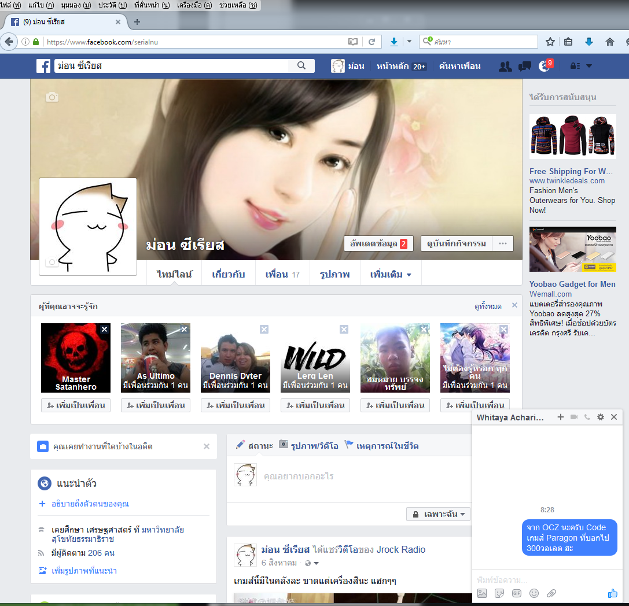Open the new tab plus button
Viewport: 629px width, 606px height.
(137, 21)
